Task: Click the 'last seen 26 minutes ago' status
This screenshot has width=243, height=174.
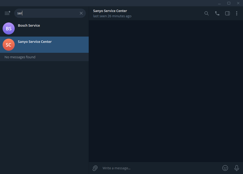Action: pos(112,16)
